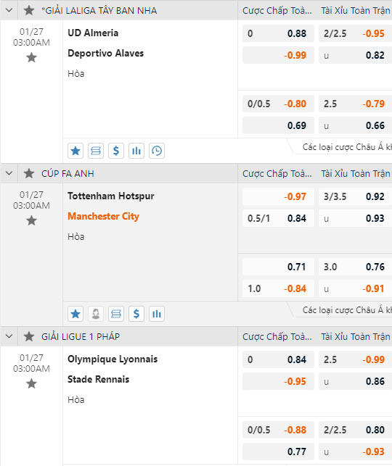The width and height of the screenshot is (392, 466).
Task: Collapse the Cúp FA Anh section
Action: click(x=9, y=173)
